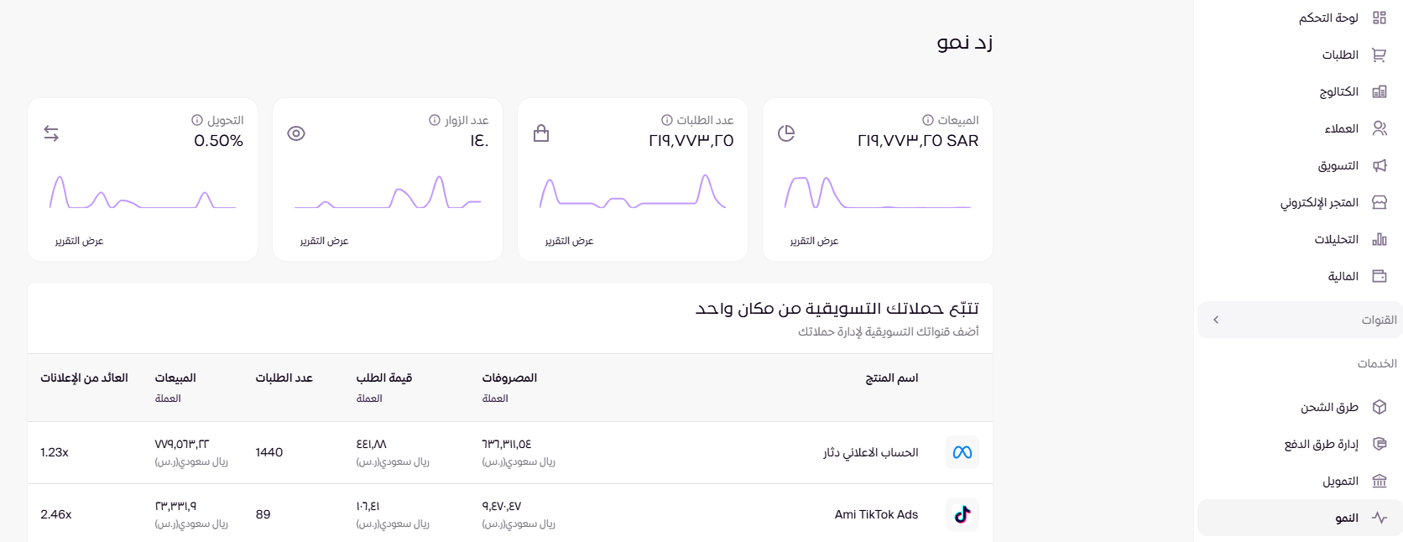Click the الحساب الاعلاني دثار campaign row
This screenshot has width=1403, height=542.
pos(870,452)
